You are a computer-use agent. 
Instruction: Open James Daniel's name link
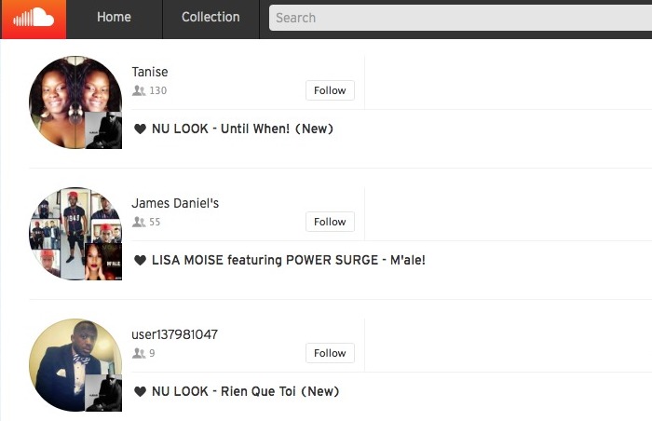[175, 203]
